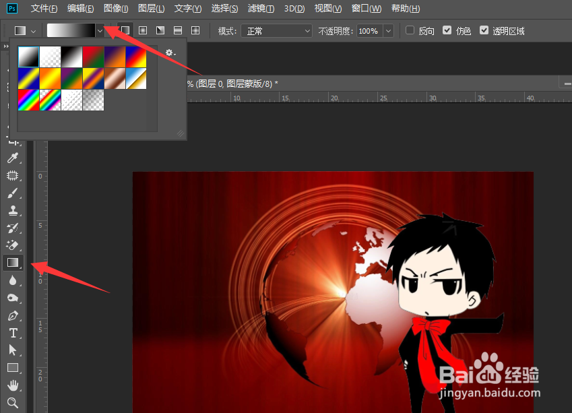This screenshot has height=413, width=572.
Task: Select the Brush tool
Action: [13, 193]
